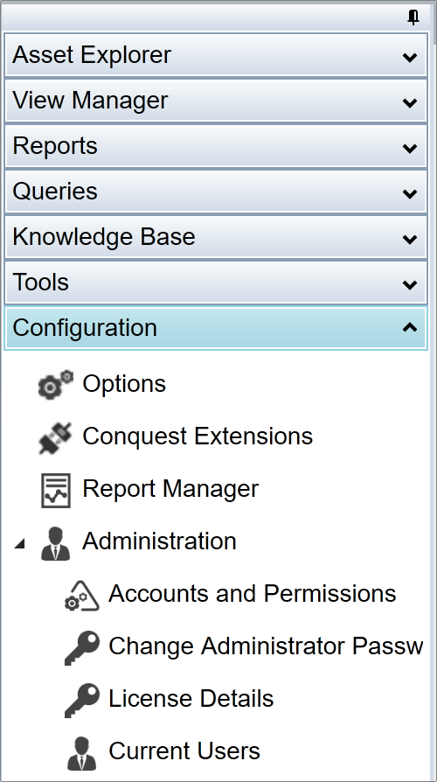Click the Options gears icon

[x=55, y=385]
